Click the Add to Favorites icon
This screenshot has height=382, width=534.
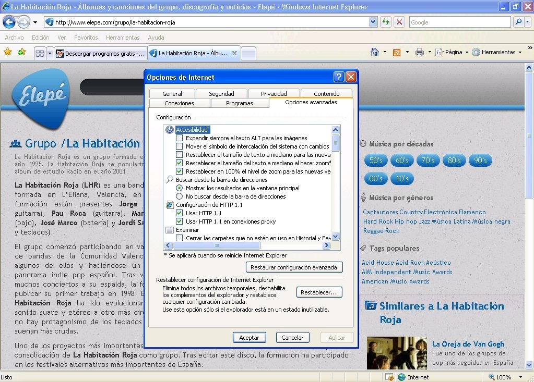click(22, 52)
